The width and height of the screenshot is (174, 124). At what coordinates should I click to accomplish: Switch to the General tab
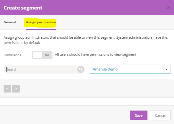(x=10, y=22)
